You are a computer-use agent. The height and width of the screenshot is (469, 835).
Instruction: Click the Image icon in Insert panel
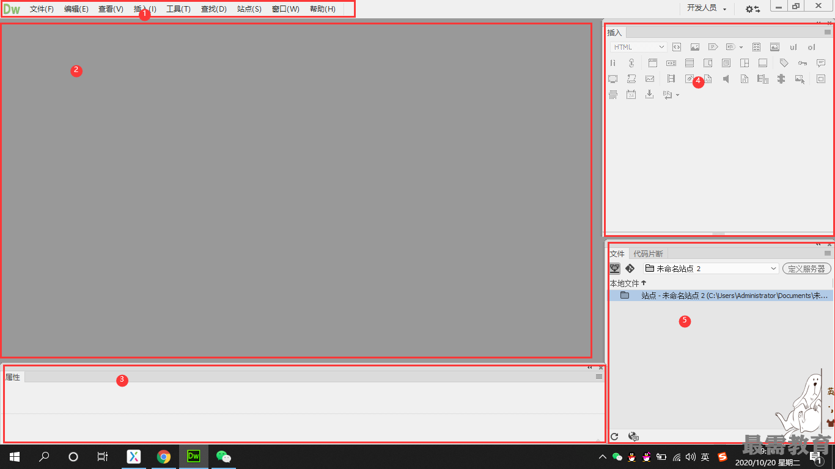(x=695, y=47)
